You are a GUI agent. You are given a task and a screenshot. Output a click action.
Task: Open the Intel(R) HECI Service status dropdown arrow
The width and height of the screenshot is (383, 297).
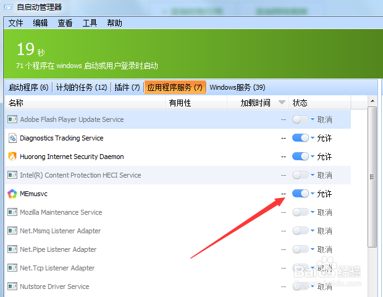tap(313, 175)
